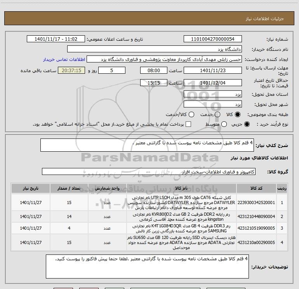Select the خدمت radio button
Image resolution: width=299 pixels, height=289 pixels.
click(x=217, y=114)
